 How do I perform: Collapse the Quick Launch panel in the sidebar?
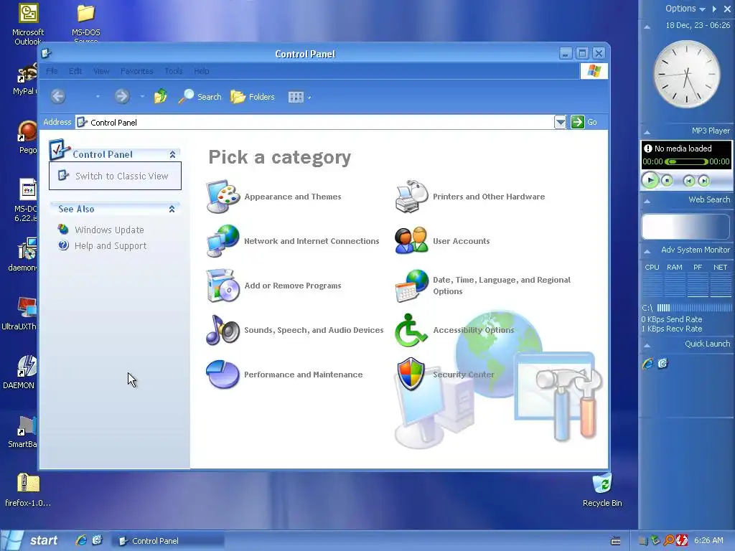[x=647, y=345]
